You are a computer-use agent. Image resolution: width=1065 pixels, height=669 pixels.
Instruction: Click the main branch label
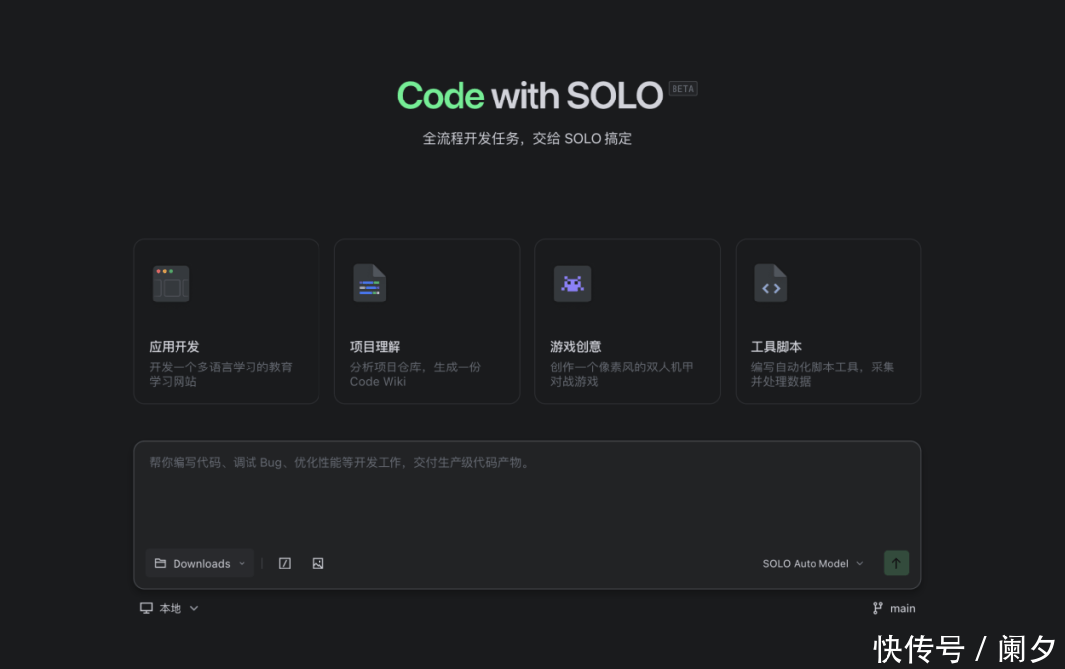pyautogui.click(x=902, y=608)
